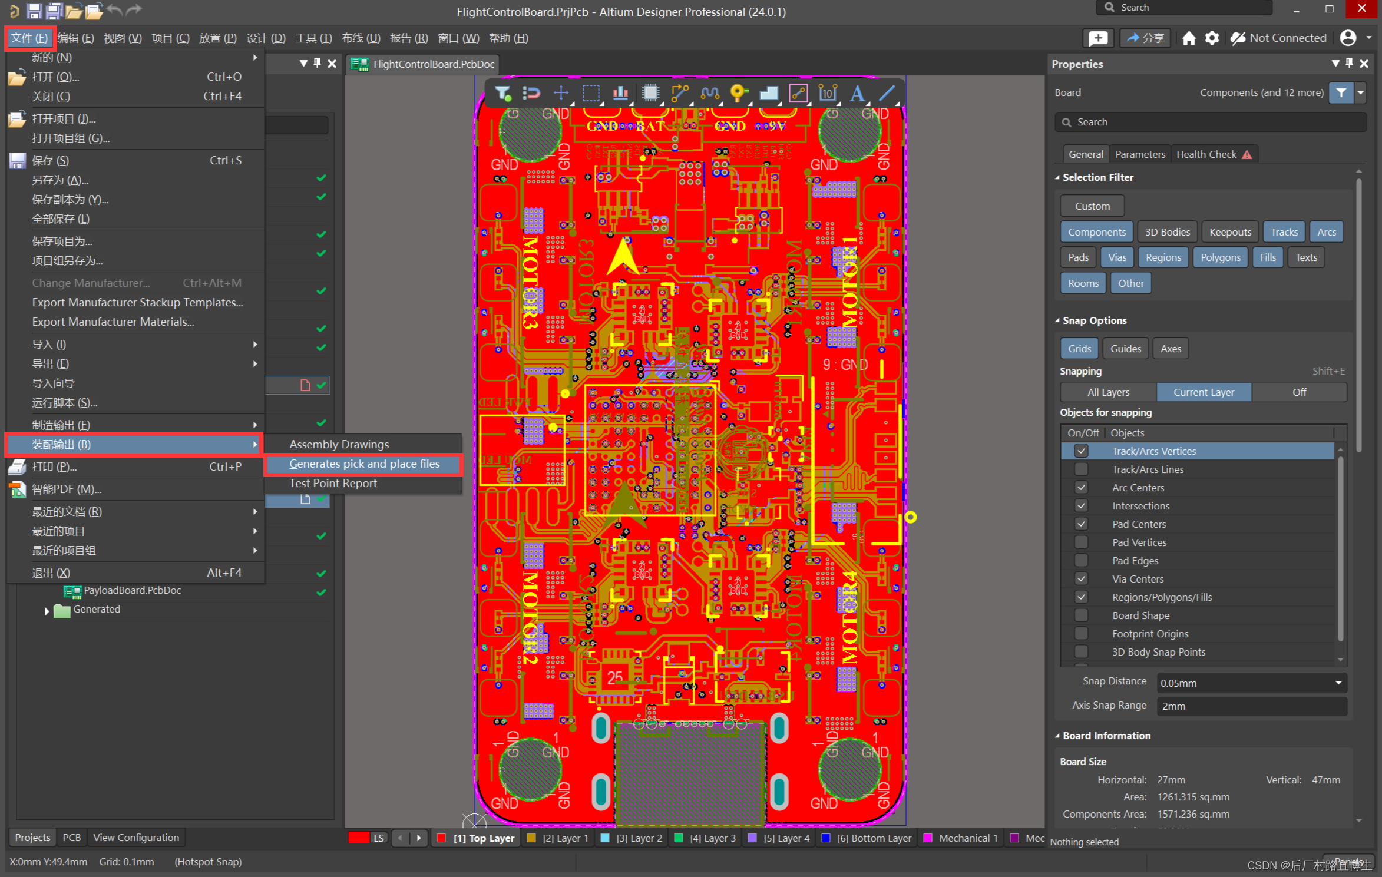This screenshot has width=1382, height=877.
Task: Click Top Layer red color swatch
Action: click(x=441, y=838)
